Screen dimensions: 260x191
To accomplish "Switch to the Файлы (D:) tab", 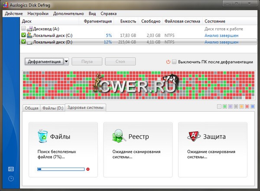I will [52, 108].
